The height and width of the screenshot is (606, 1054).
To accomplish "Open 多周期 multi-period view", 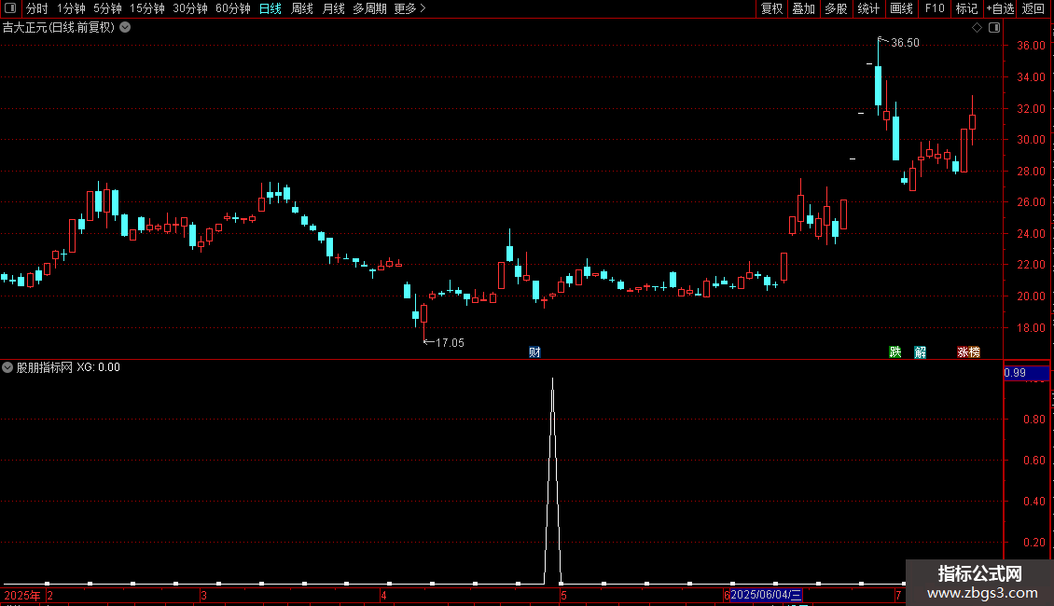I will (369, 8).
